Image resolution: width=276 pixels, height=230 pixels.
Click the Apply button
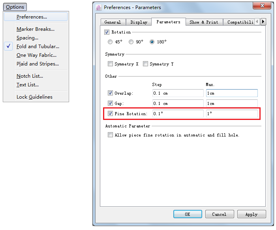point(251,214)
